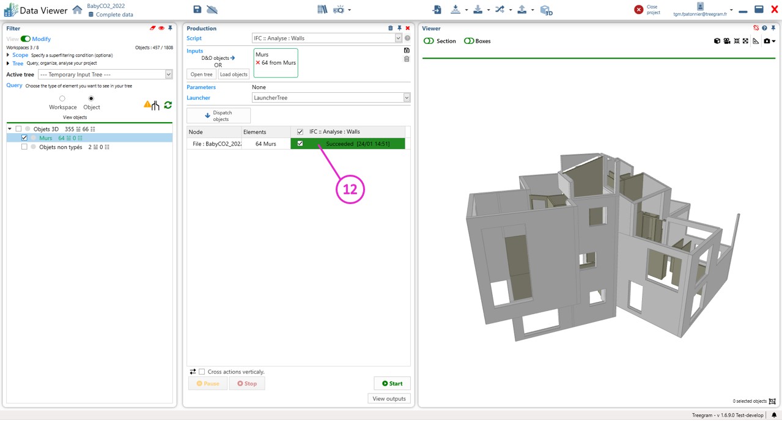This screenshot has width=782, height=421.
Task: Click the 3D cube icon in top toolbar
Action: point(546,10)
